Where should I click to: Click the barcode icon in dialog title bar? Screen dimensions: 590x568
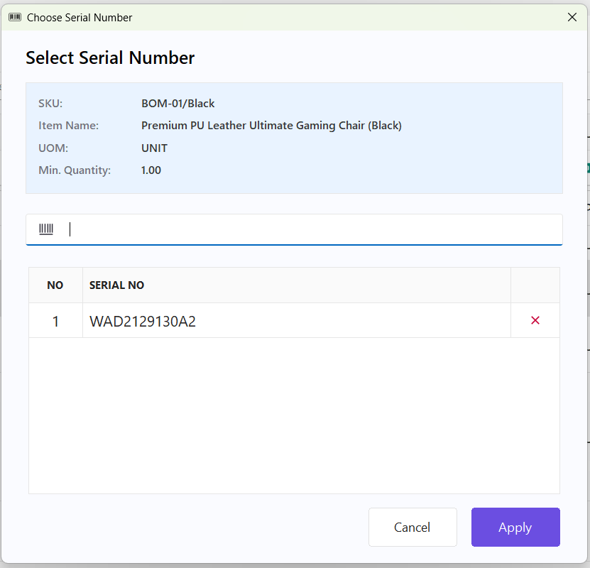(x=15, y=17)
